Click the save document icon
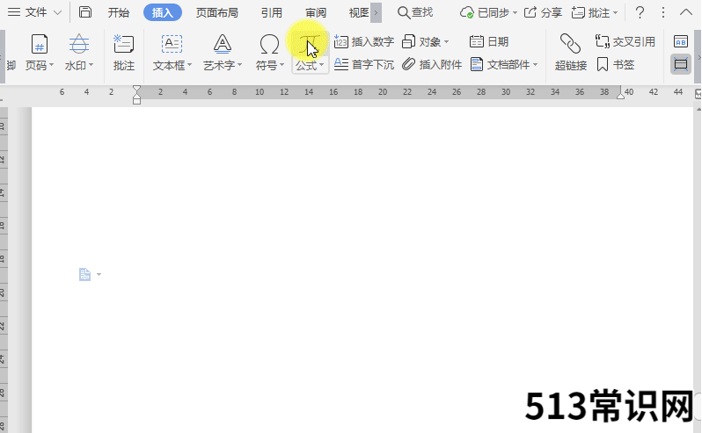702x433 pixels. pos(85,12)
